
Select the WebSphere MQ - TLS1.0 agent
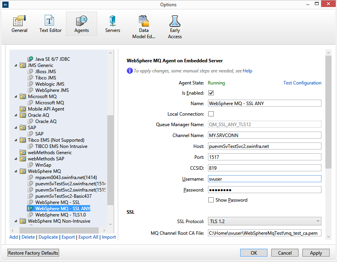60,215
